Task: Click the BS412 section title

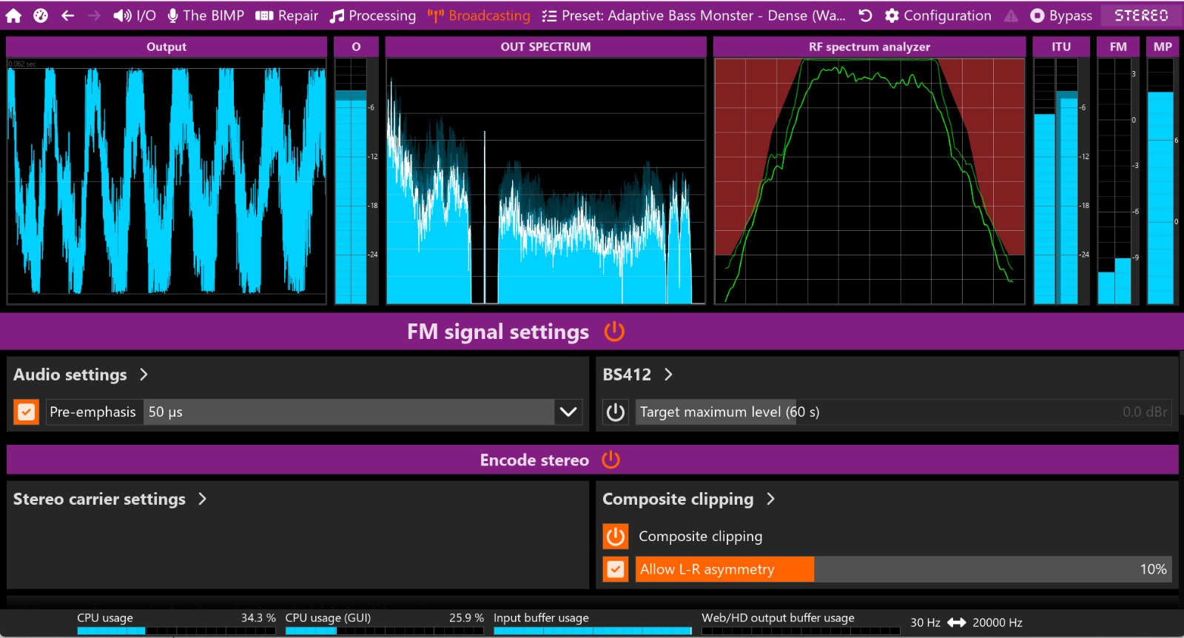Action: click(627, 375)
